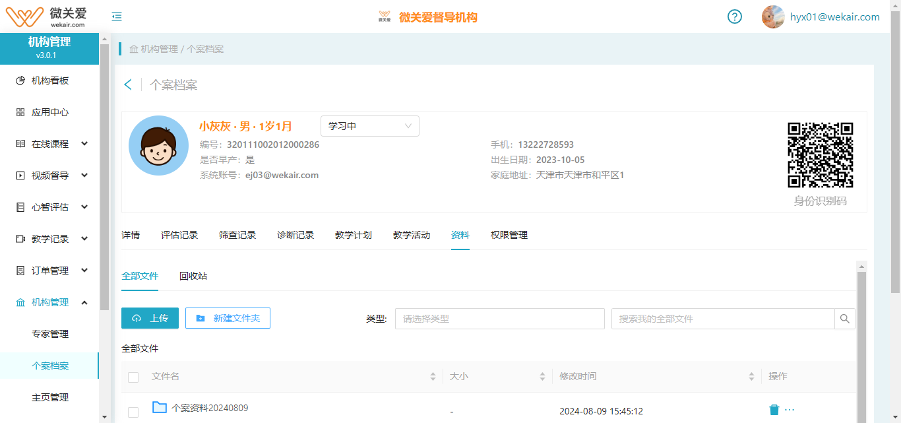Click the hyx01@wekair.com account name
The height and width of the screenshot is (423, 901).
tap(835, 17)
